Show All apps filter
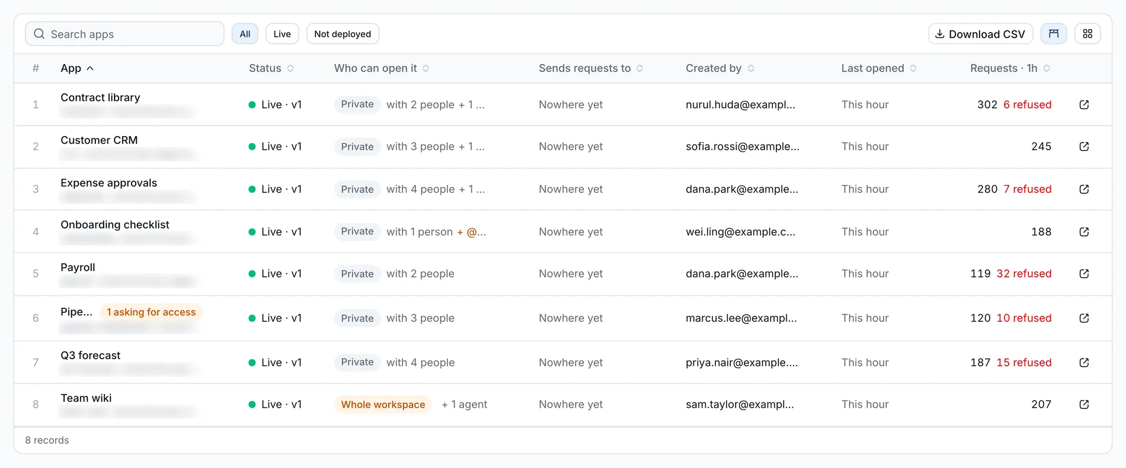Viewport: 1126px width, 468px height. [245, 34]
